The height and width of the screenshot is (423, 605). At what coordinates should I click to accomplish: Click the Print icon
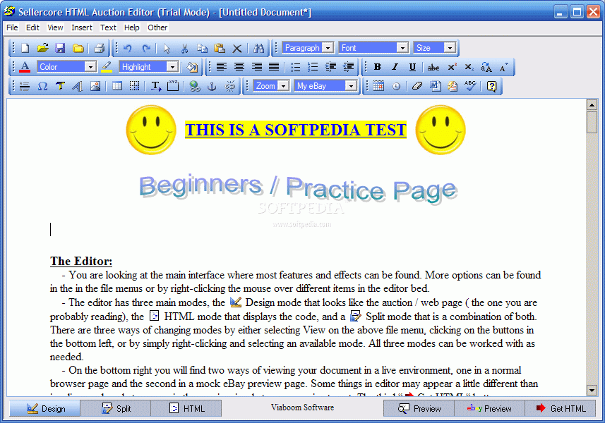point(99,48)
